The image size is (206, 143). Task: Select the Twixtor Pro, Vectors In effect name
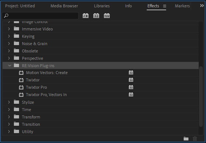pyautogui.click(x=46, y=95)
